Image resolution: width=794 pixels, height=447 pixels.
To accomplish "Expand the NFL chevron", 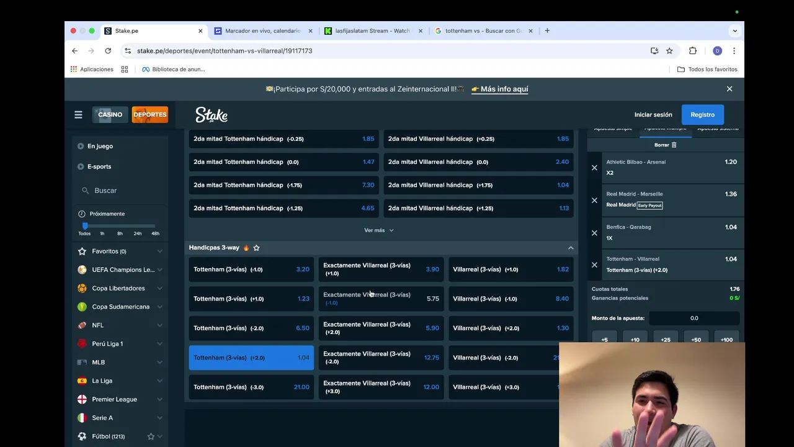I will point(159,325).
